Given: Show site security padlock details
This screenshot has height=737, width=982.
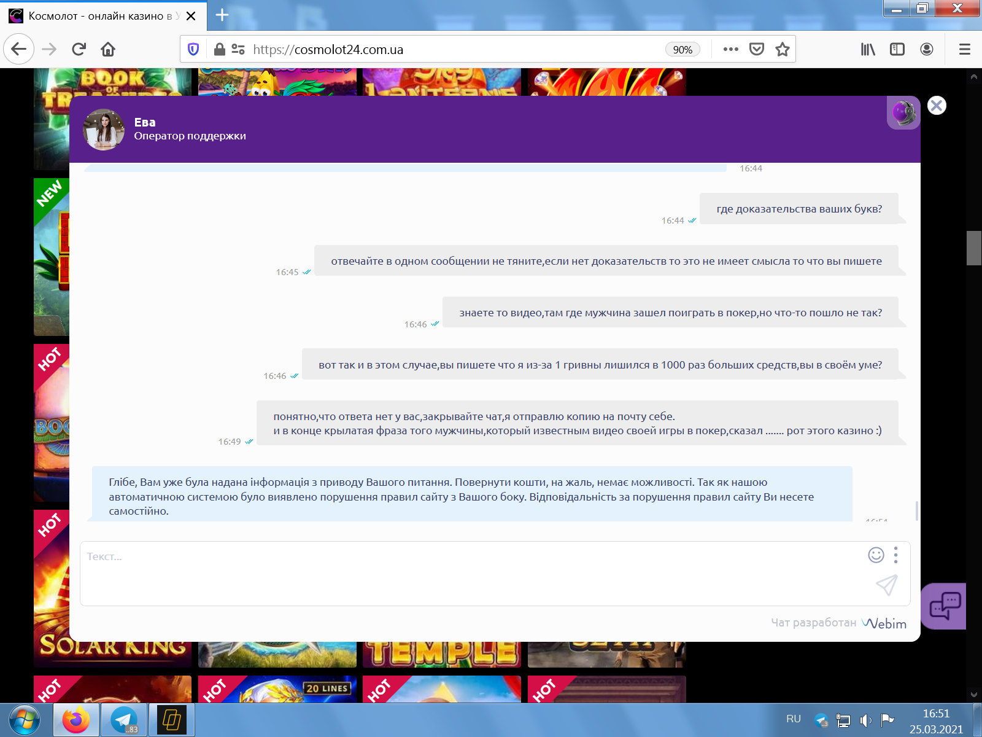Looking at the screenshot, I should pos(219,49).
